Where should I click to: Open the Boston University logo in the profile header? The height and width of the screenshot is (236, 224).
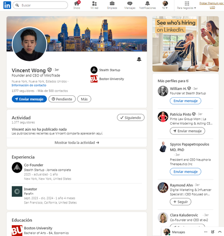coord(94,79)
